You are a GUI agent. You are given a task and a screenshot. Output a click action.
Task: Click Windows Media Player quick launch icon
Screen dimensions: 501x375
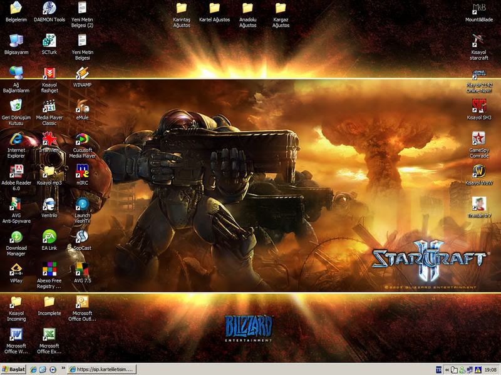point(53,369)
